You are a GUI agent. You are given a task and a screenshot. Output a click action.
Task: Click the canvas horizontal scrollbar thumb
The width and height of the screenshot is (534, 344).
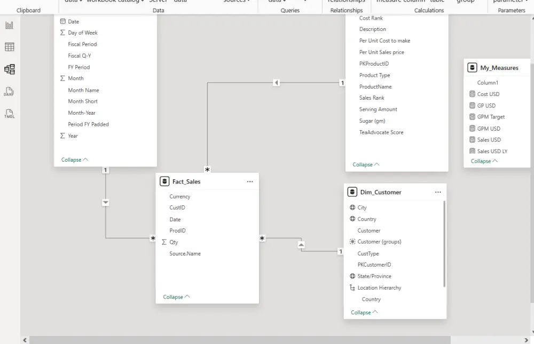pyautogui.click(x=240, y=340)
